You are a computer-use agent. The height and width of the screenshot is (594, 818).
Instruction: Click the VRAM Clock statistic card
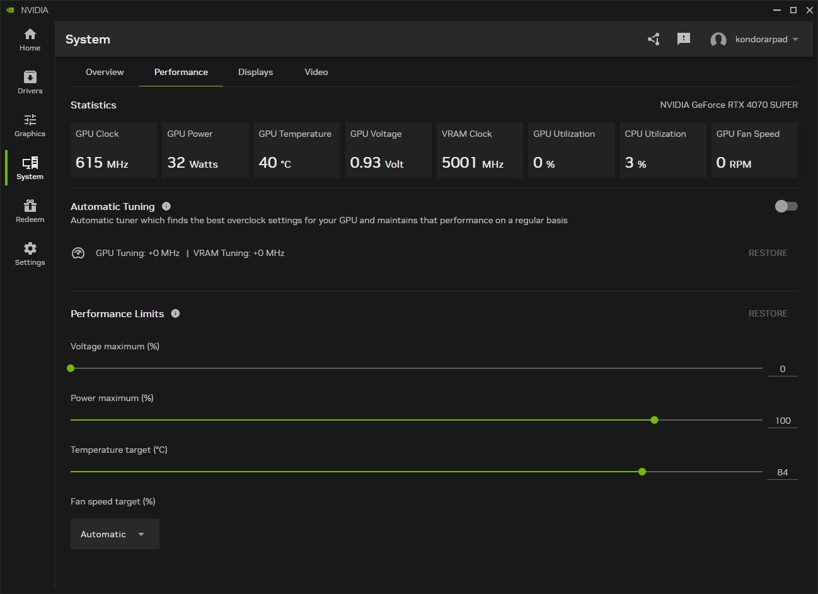pyautogui.click(x=480, y=150)
